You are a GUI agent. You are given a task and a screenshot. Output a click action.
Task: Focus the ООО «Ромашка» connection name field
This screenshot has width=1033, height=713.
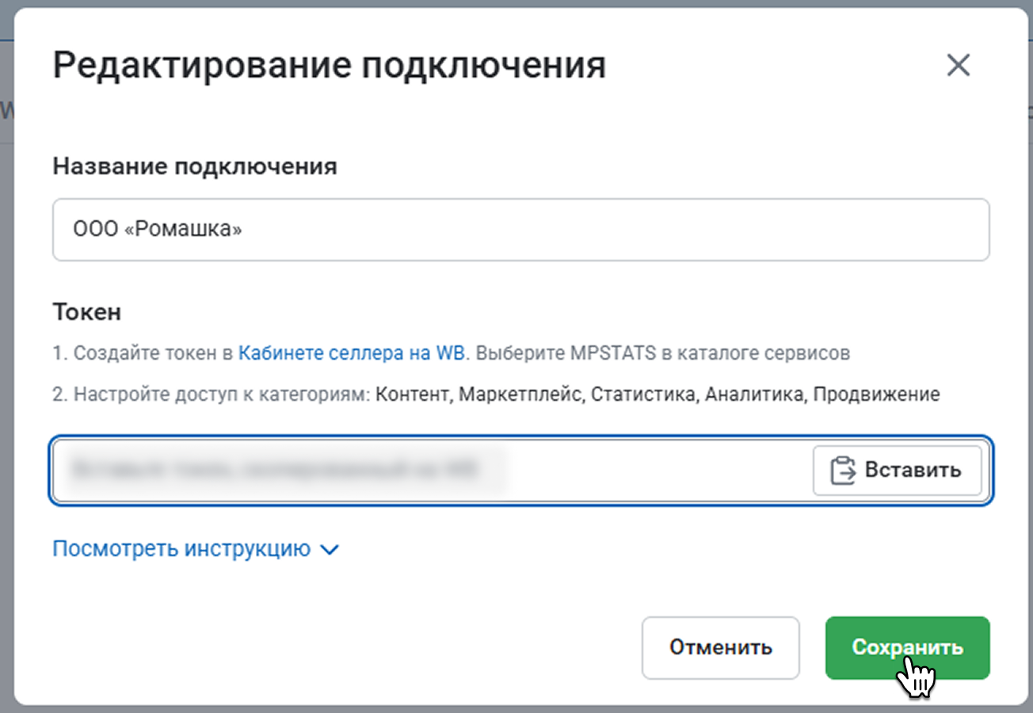pyautogui.click(x=520, y=230)
